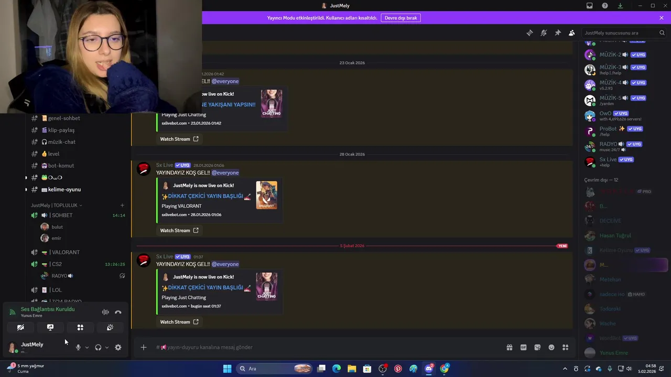Open today's Just Chatting embed thumbnail
The height and width of the screenshot is (377, 671).
point(266,286)
